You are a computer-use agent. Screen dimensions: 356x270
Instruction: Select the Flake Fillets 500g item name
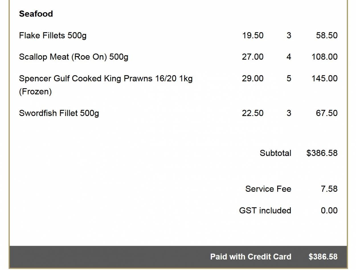[x=53, y=36]
